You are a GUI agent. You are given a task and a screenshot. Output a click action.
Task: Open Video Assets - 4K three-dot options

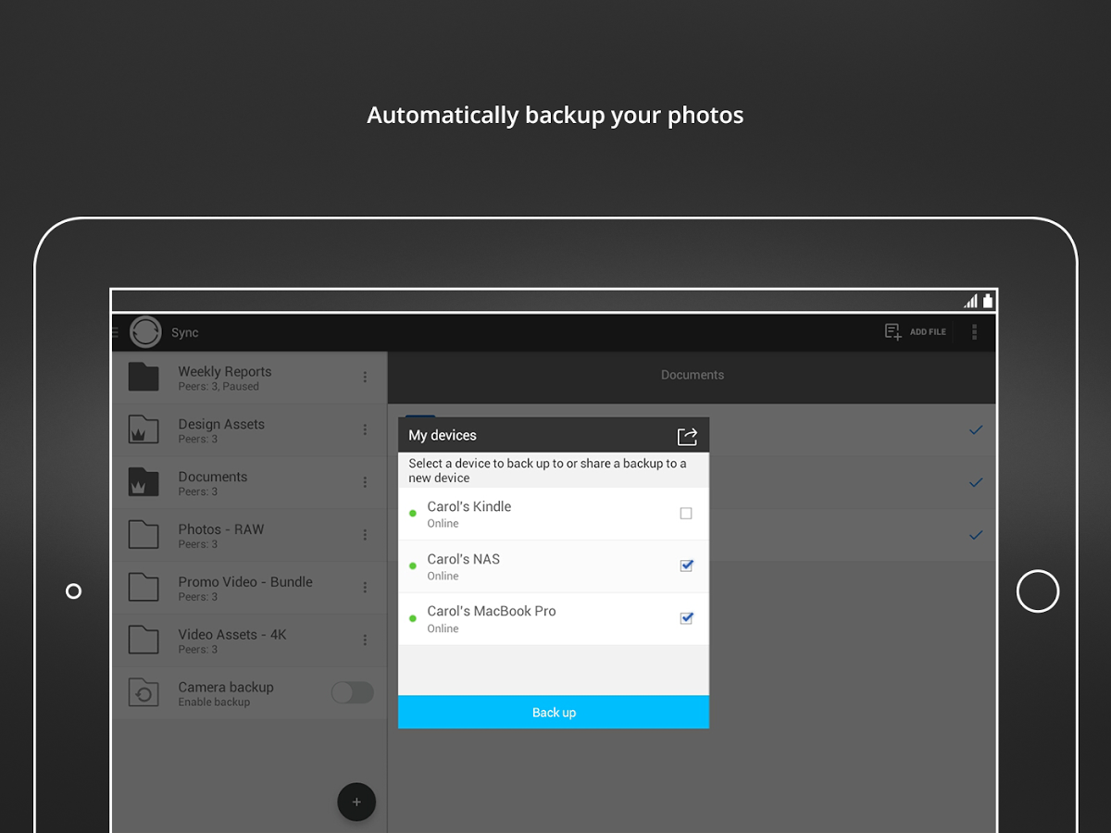pos(365,640)
